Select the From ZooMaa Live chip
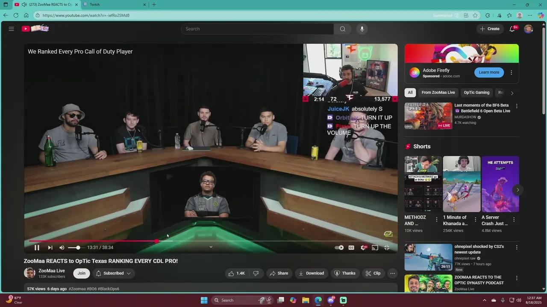 pyautogui.click(x=438, y=93)
